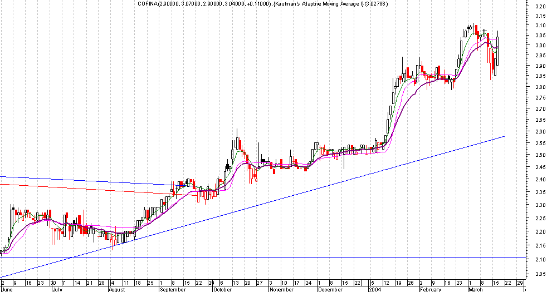547x292 pixels.
Task: Click the 2.55 price axis label
Action: [540, 143]
